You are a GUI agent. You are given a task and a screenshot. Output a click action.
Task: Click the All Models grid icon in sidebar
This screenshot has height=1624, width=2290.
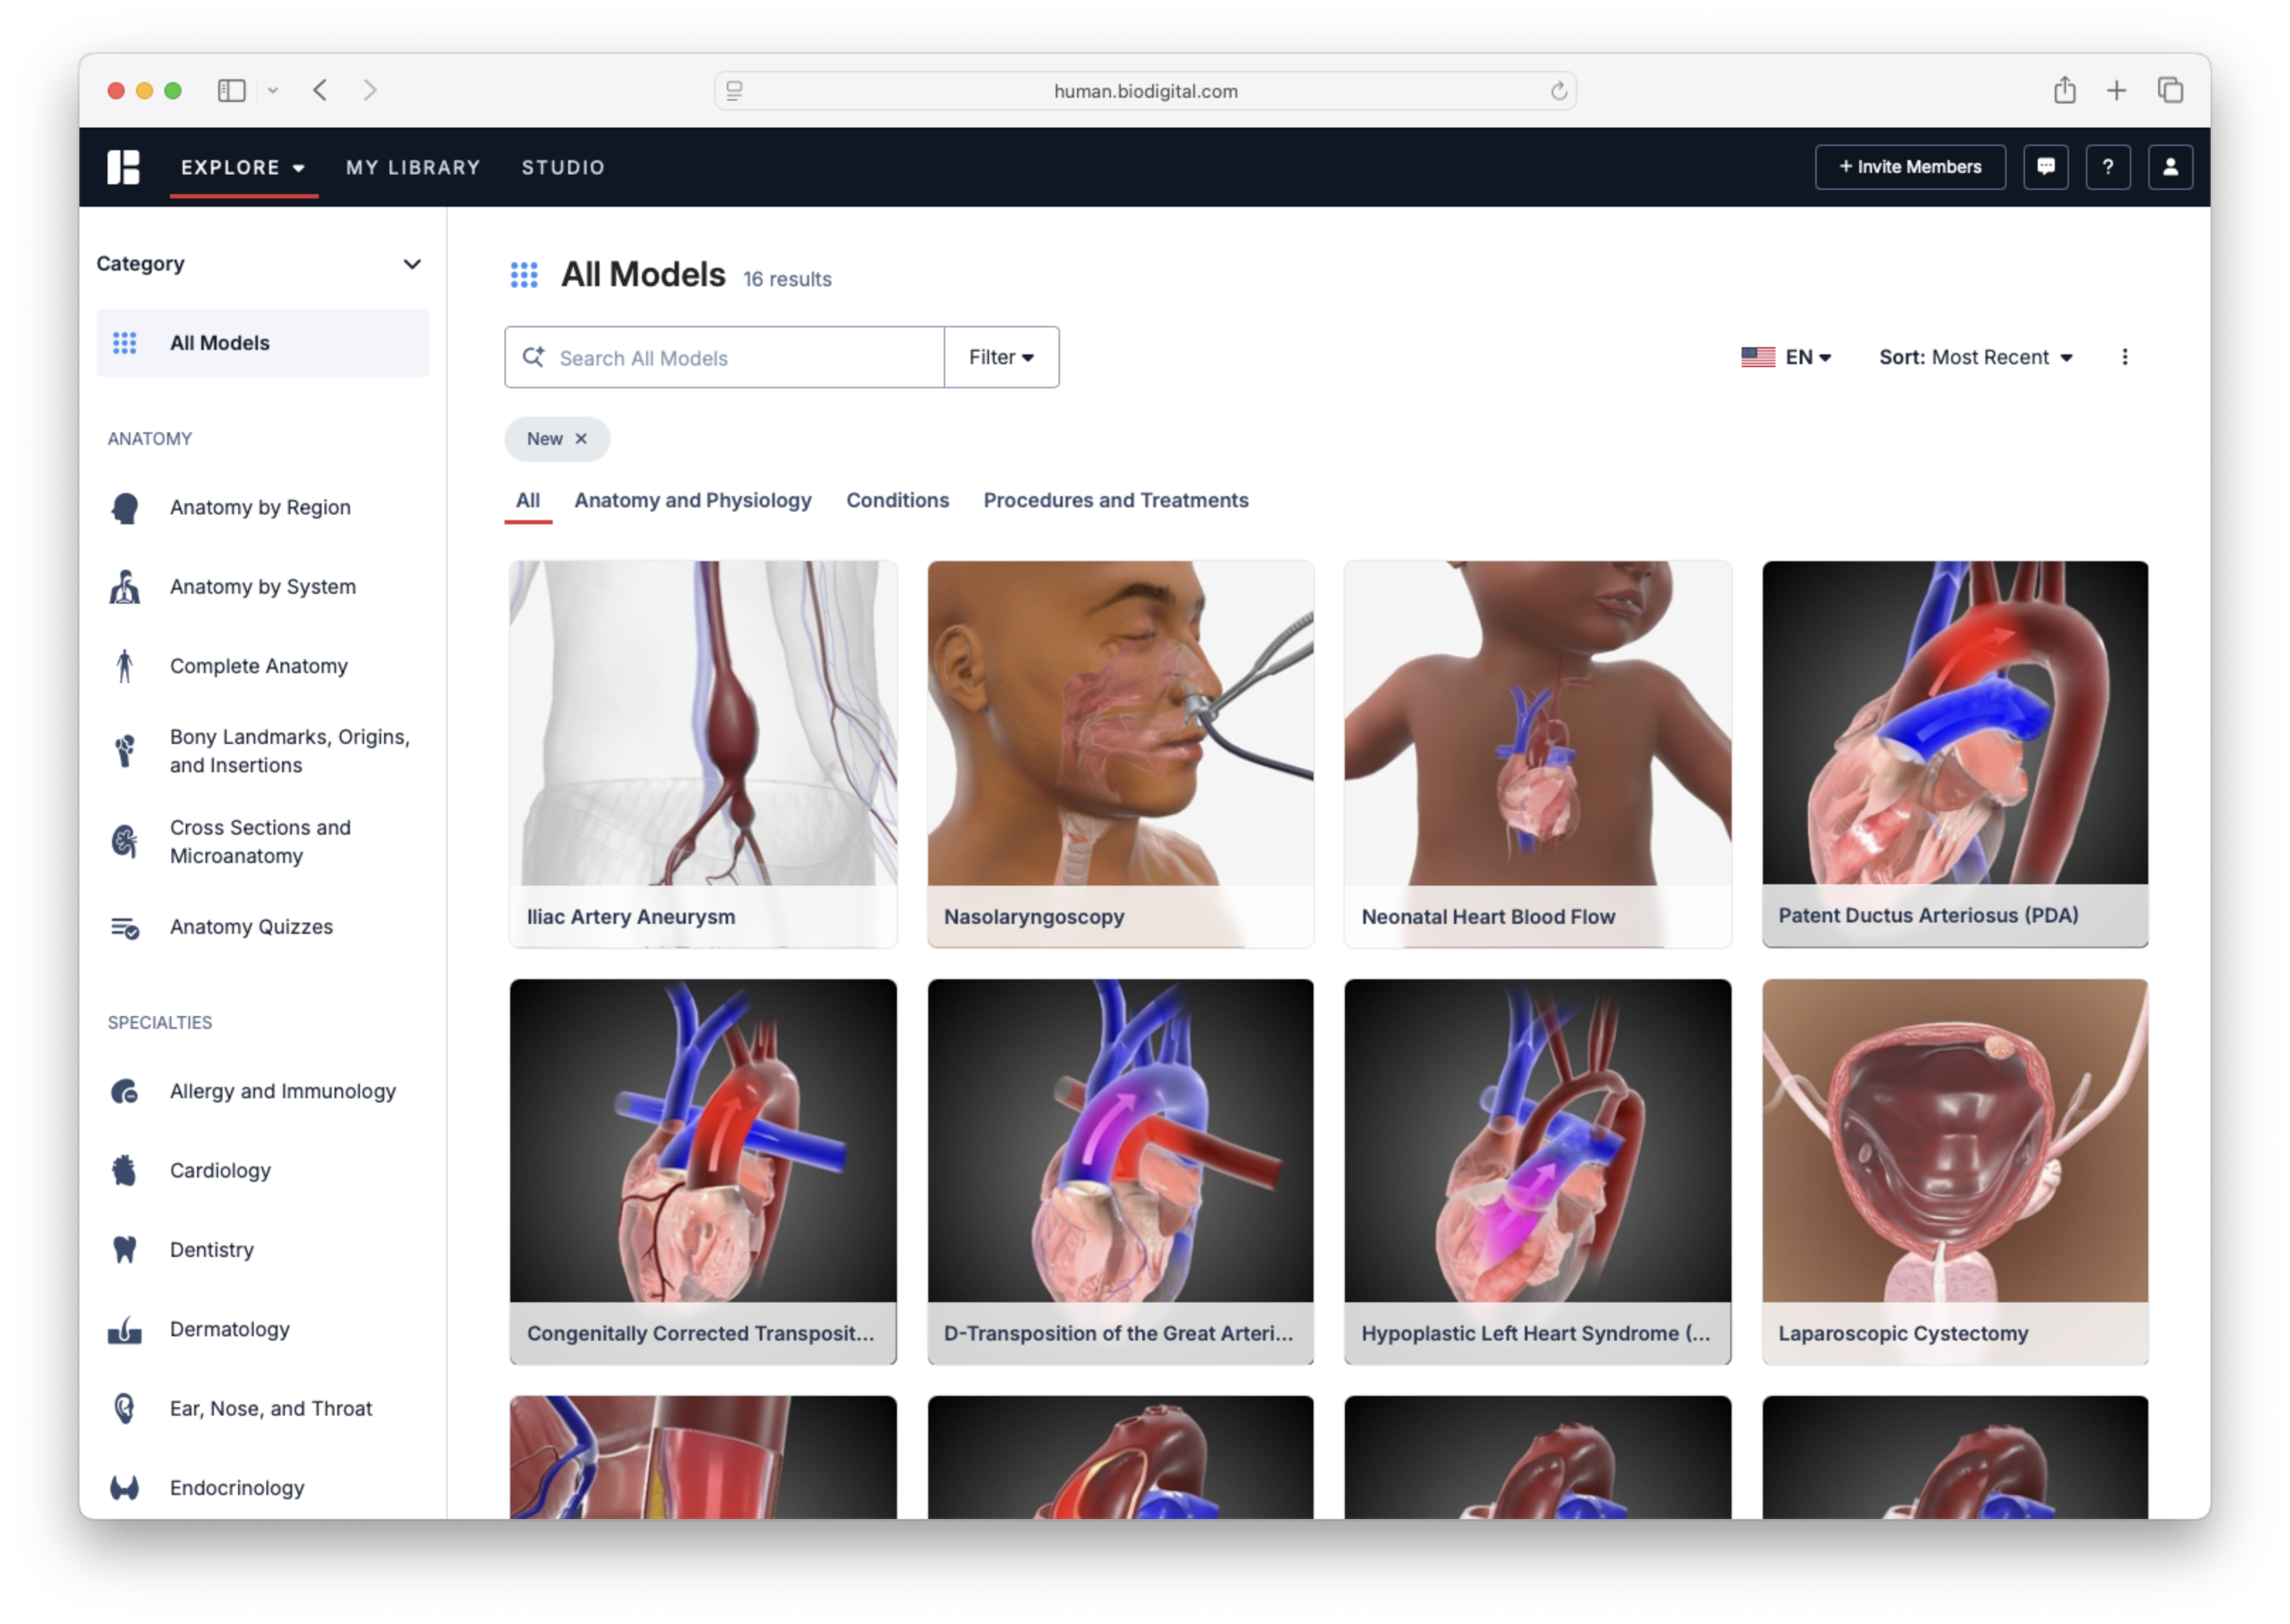125,343
